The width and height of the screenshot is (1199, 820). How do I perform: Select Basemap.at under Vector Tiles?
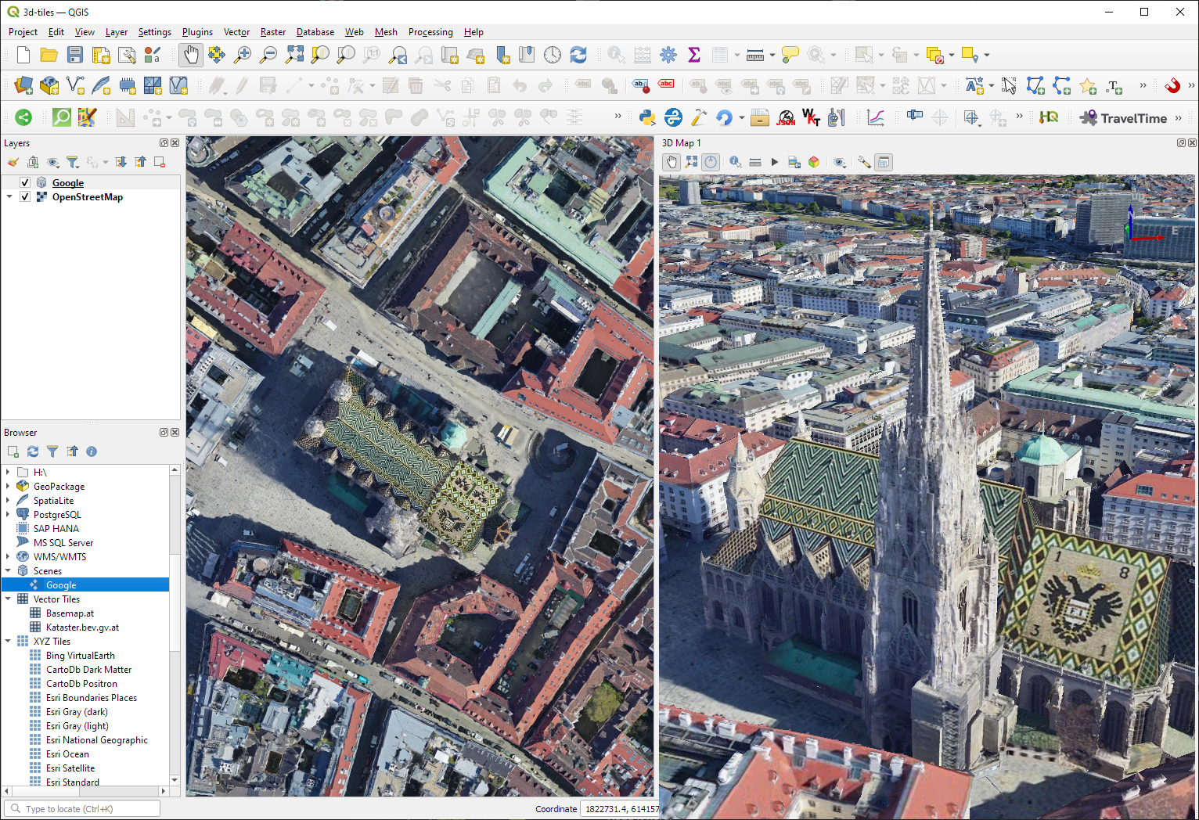click(x=70, y=613)
